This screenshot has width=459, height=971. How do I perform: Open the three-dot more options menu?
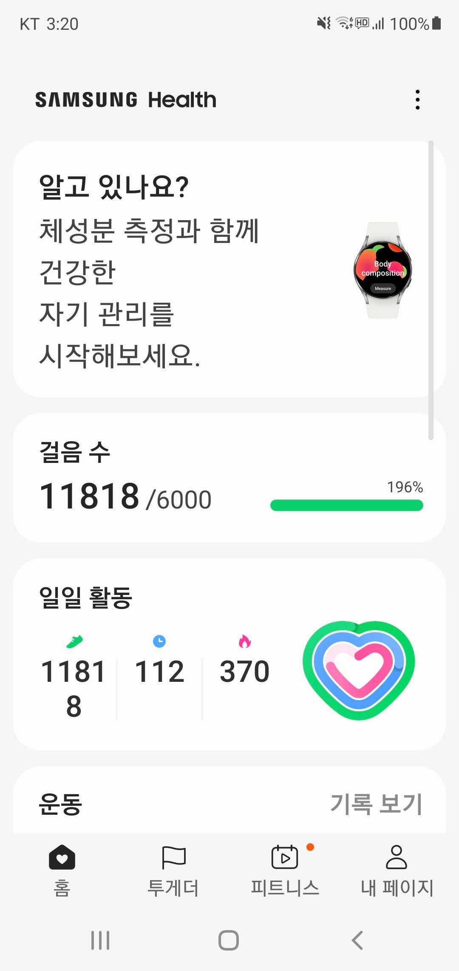point(418,100)
